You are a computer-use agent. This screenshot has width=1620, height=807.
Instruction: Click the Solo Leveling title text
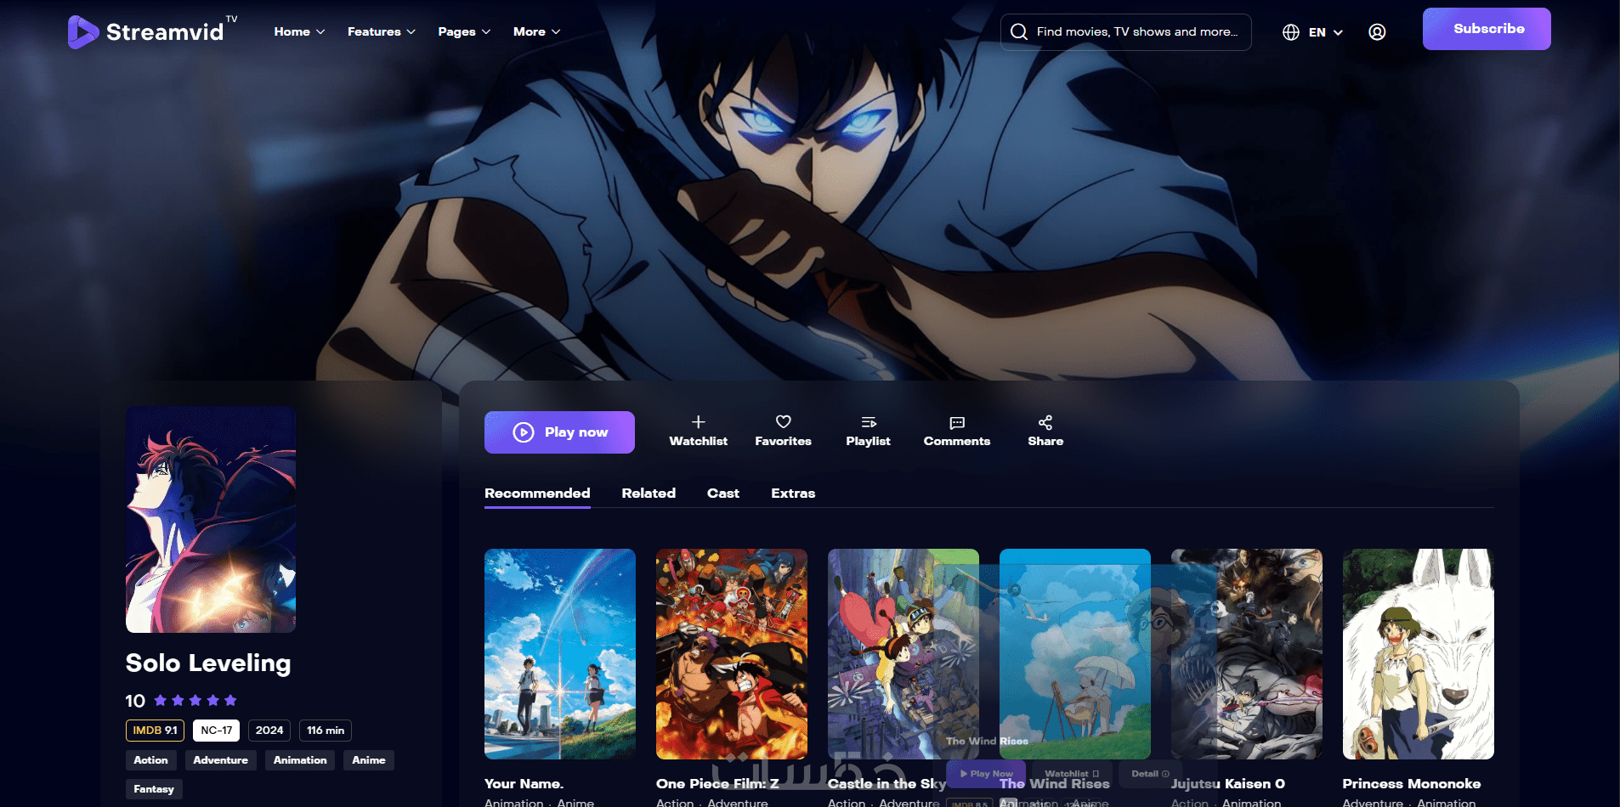point(208,663)
